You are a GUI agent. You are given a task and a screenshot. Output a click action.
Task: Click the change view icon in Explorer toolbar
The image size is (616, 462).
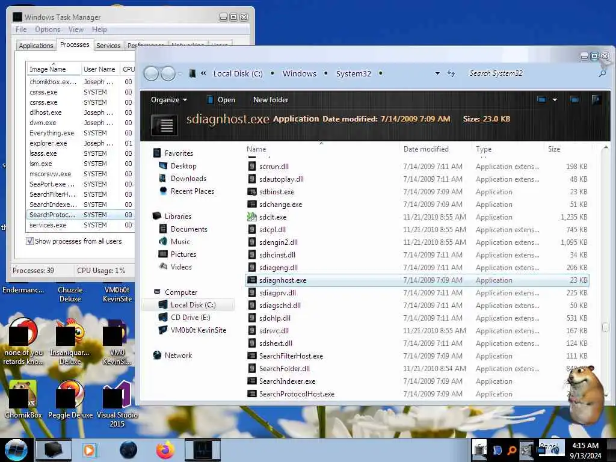541,100
